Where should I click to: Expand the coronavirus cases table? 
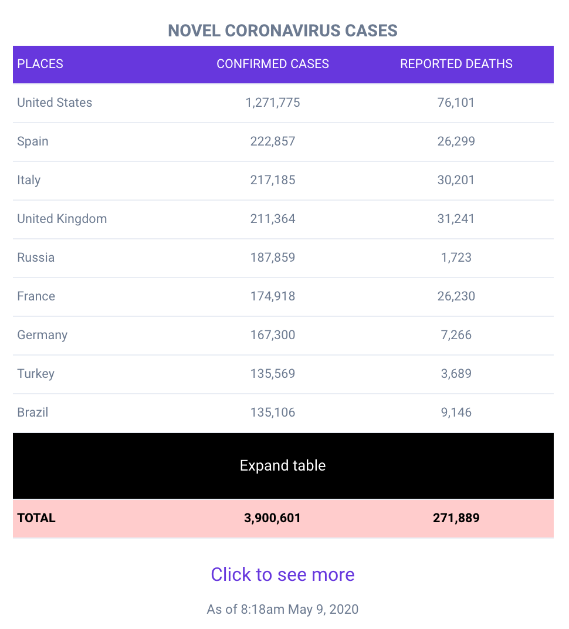[283, 465]
